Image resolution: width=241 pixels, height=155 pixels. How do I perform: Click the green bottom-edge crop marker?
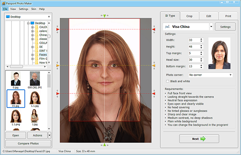click(x=104, y=145)
